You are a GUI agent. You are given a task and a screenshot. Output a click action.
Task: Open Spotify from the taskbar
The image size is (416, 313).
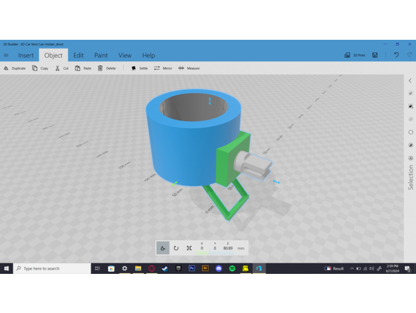pos(232,269)
